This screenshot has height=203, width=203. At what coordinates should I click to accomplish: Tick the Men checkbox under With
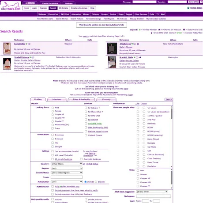coord(138,170)
